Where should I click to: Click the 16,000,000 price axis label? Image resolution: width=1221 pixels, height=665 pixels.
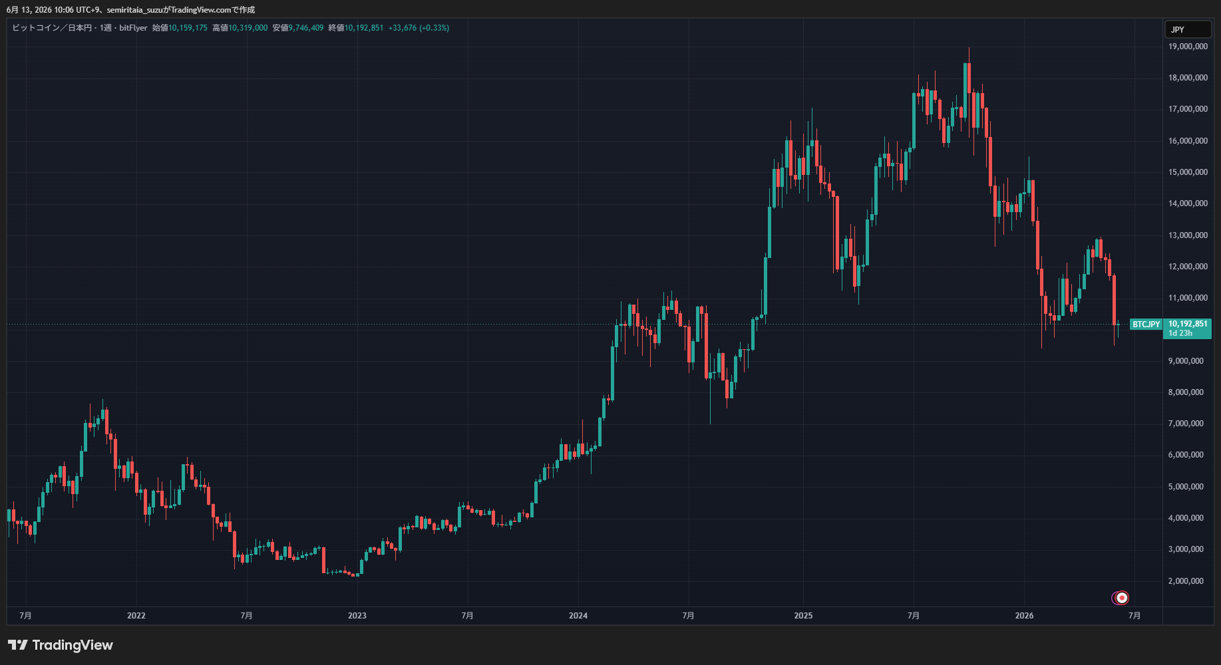coord(1188,141)
